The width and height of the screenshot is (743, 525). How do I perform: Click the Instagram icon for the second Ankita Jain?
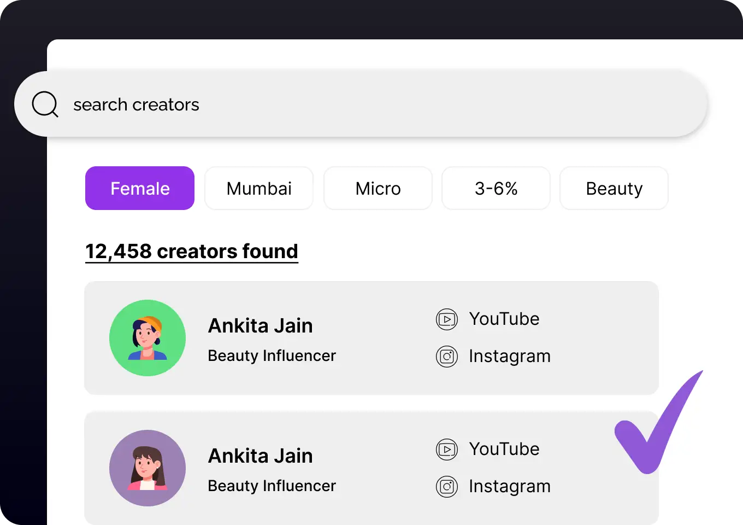447,486
